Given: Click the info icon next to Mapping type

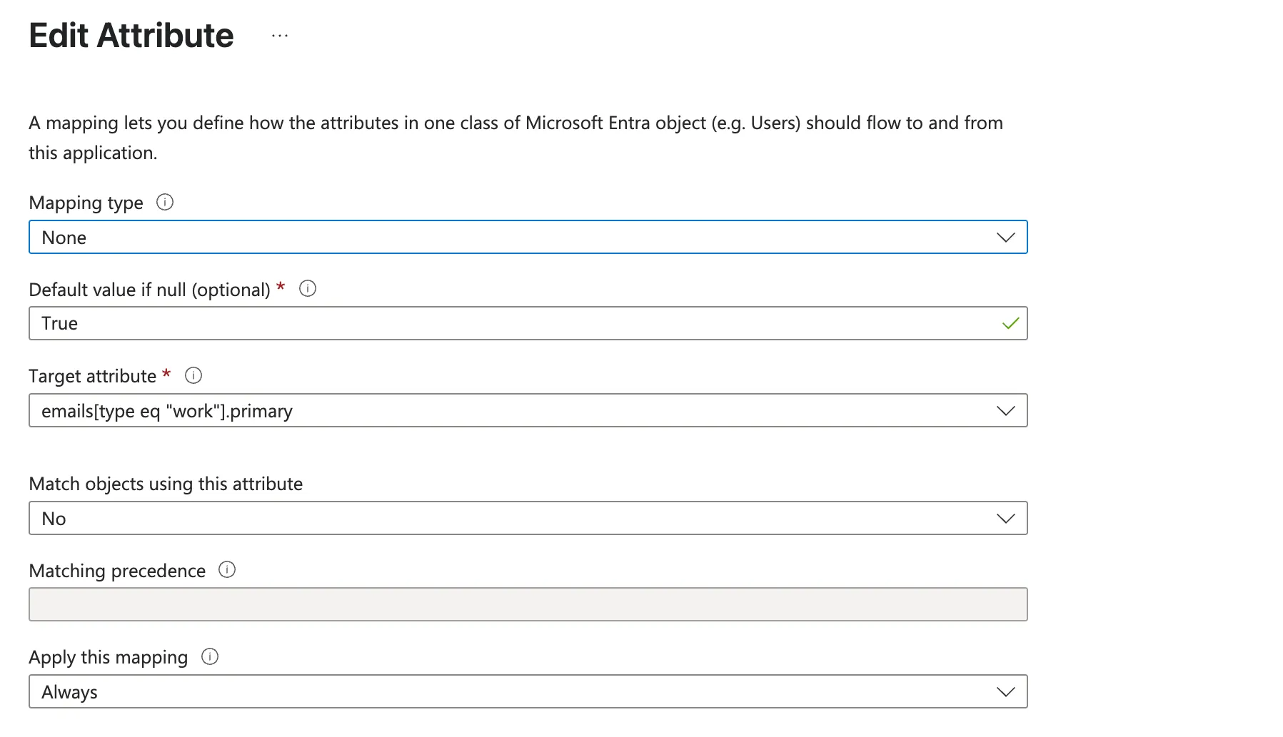Looking at the screenshot, I should coord(165,203).
